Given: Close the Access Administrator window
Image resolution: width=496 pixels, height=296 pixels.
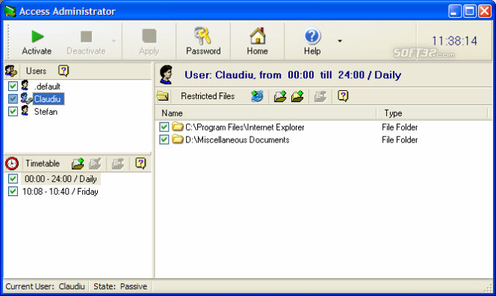Looking at the screenshot, I should point(485,11).
